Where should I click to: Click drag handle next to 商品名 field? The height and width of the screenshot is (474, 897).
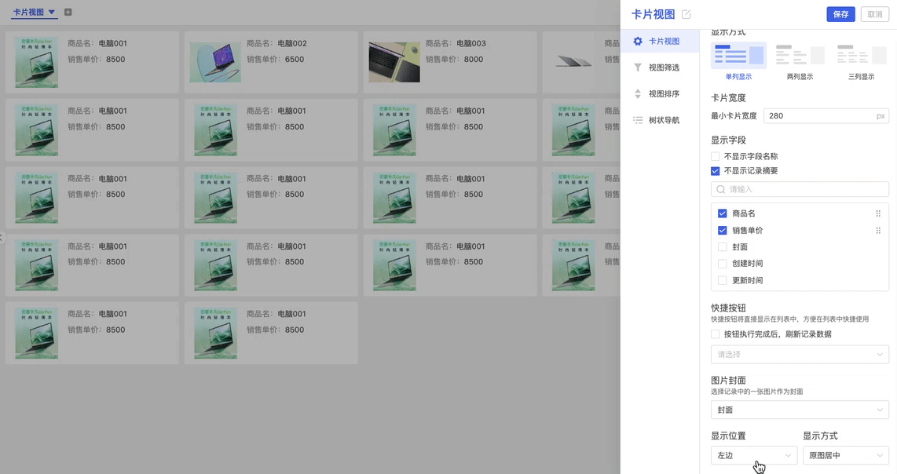click(x=878, y=213)
